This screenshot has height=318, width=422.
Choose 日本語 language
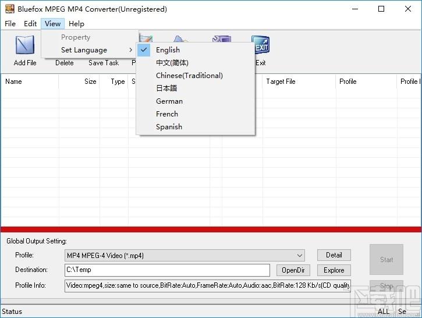(196, 89)
